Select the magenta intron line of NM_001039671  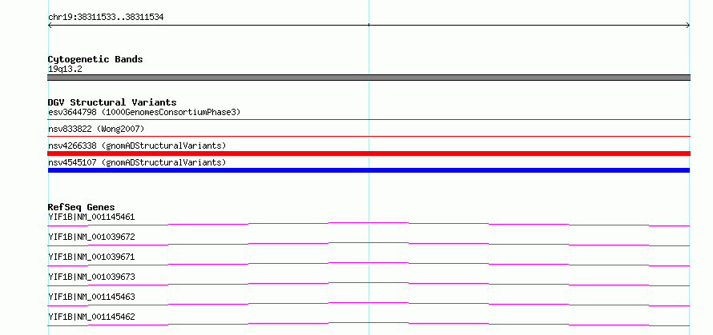tap(369, 264)
